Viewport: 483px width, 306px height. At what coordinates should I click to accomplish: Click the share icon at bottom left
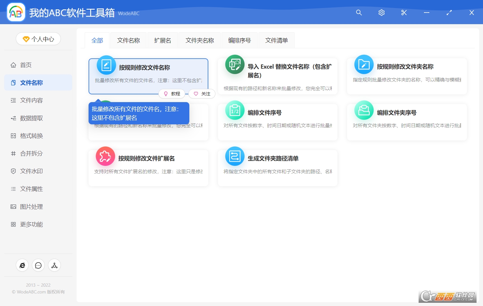(54, 265)
